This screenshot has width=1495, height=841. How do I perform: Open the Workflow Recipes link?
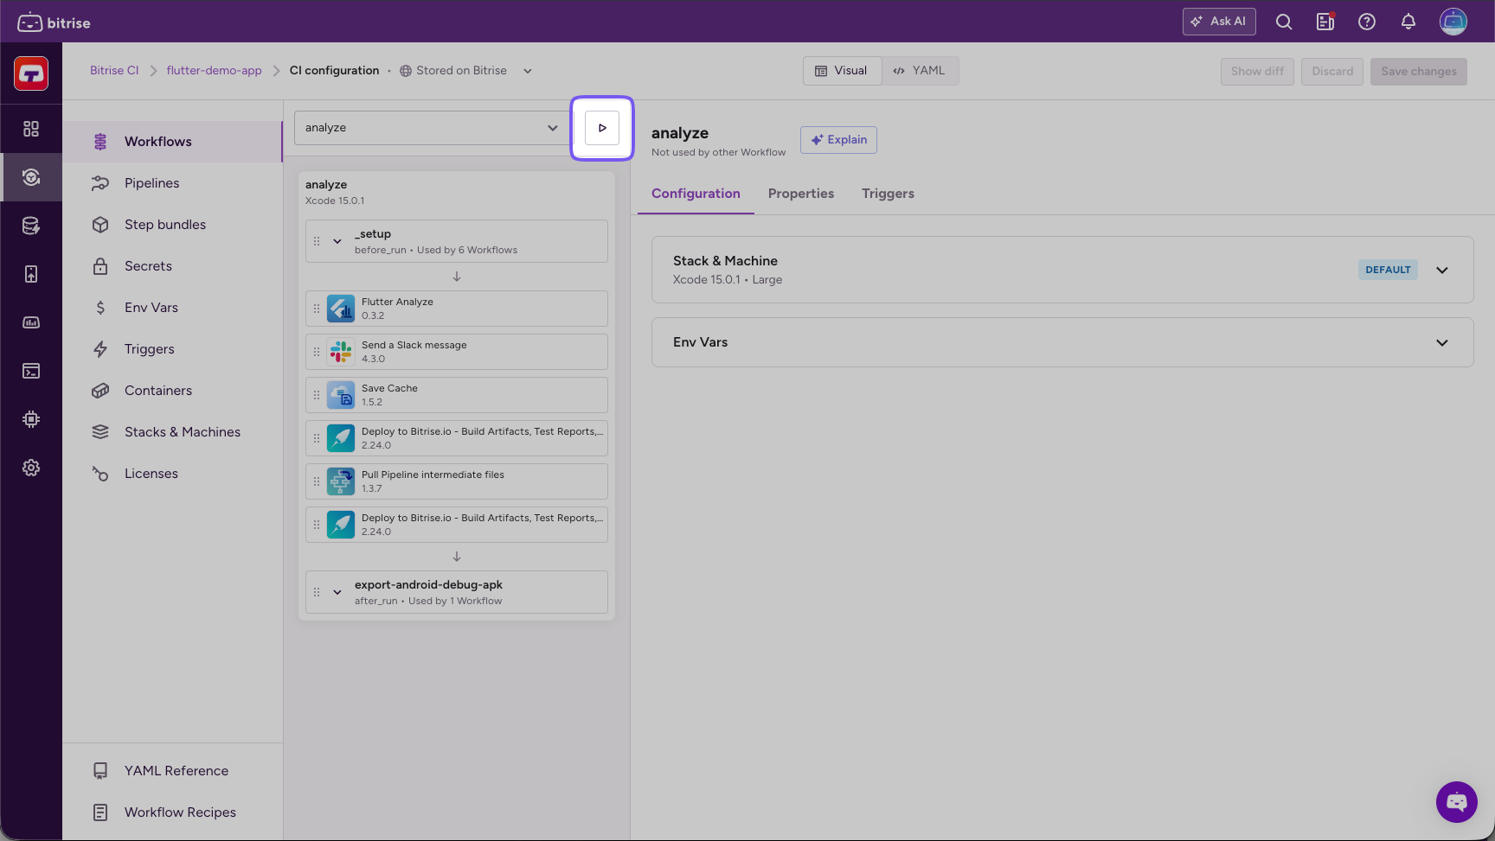(173, 812)
